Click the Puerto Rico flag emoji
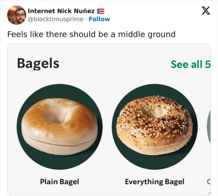The image size is (218, 196). (101, 11)
